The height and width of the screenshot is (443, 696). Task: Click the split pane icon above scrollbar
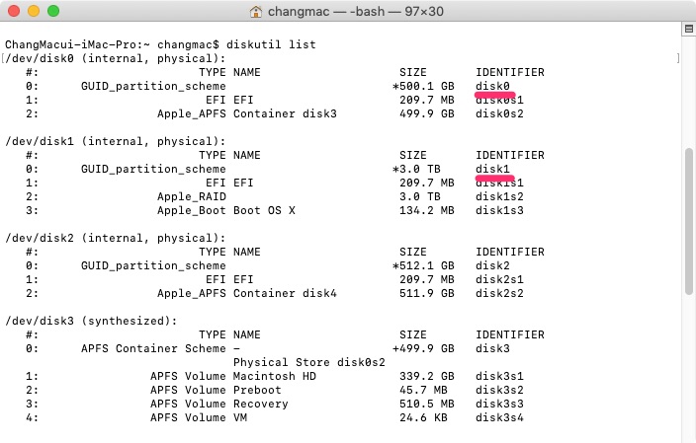pyautogui.click(x=688, y=29)
